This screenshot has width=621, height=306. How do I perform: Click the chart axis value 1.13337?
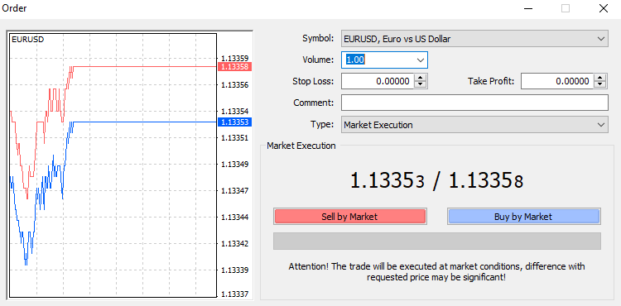point(235,294)
